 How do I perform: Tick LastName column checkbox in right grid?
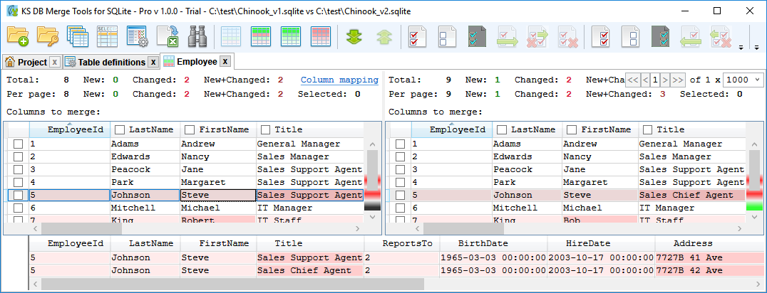501,129
